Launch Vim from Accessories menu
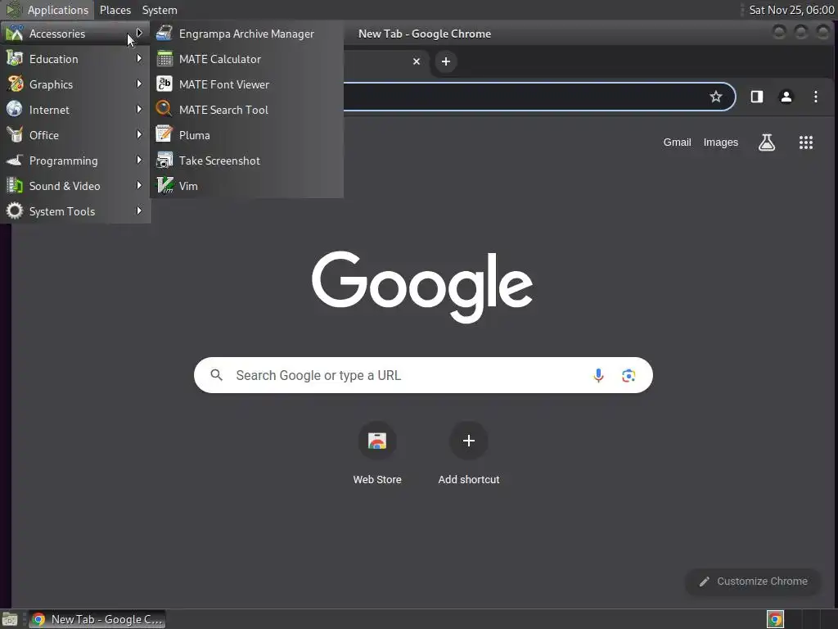This screenshot has width=838, height=629. [x=246, y=186]
